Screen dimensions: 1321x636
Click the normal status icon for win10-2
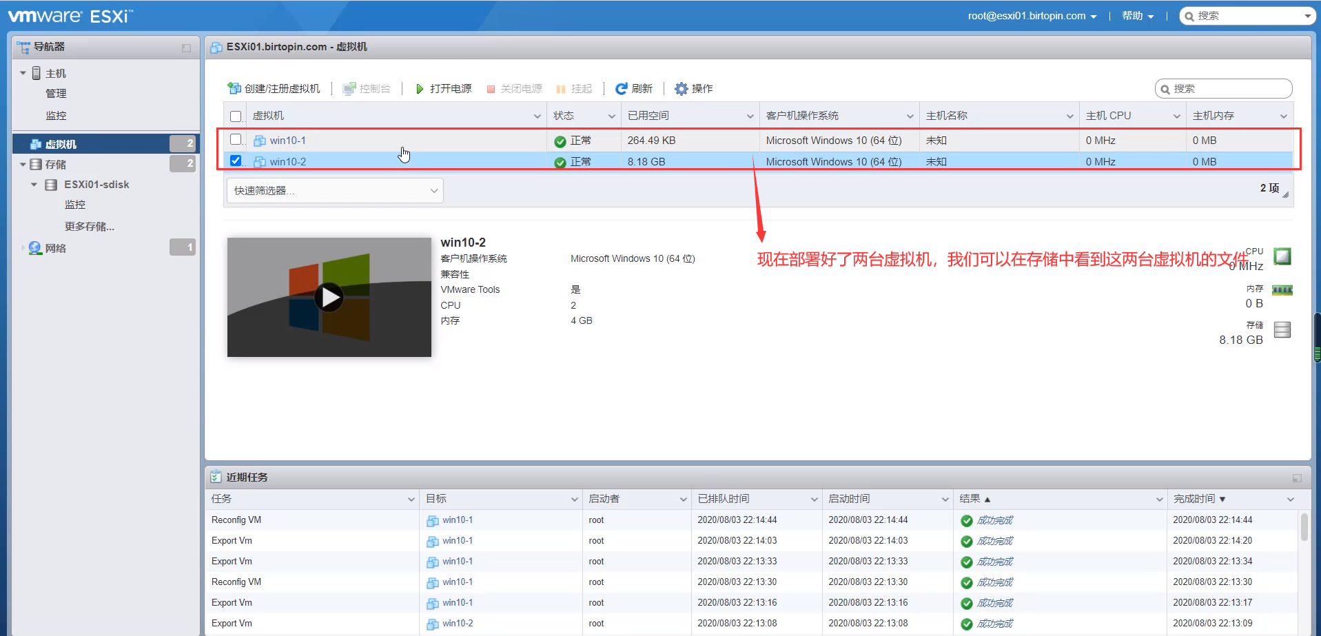pyautogui.click(x=560, y=163)
